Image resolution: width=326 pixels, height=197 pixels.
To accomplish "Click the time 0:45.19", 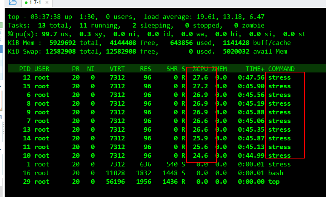I will [x=251, y=104].
